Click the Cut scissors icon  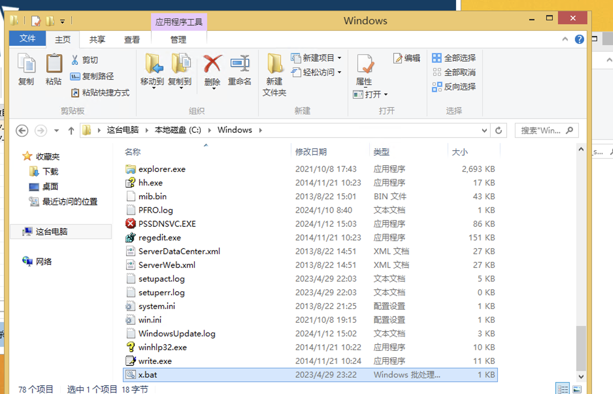[x=75, y=60]
